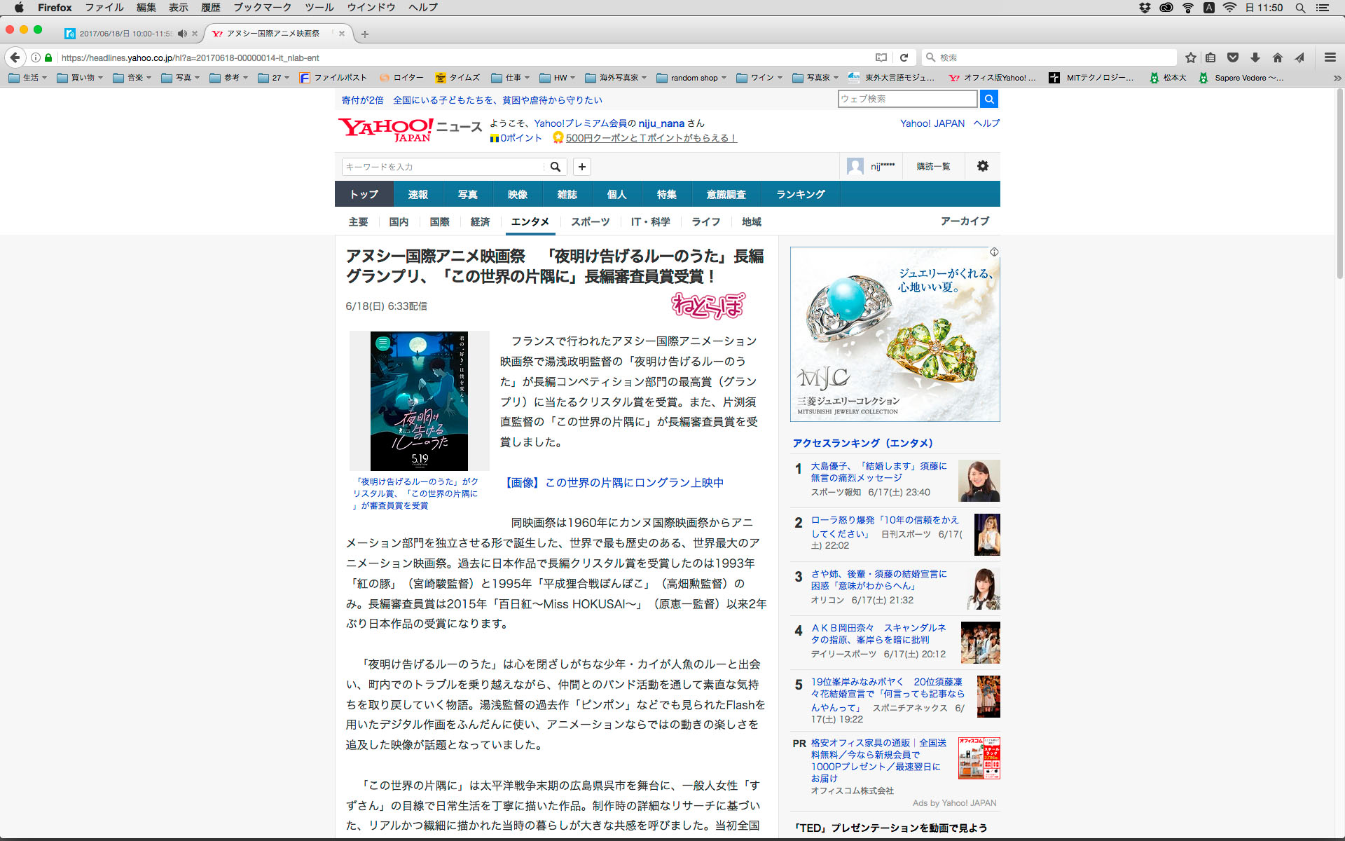Reload the page with the refresh icon
This screenshot has height=841, width=1345.
904,57
